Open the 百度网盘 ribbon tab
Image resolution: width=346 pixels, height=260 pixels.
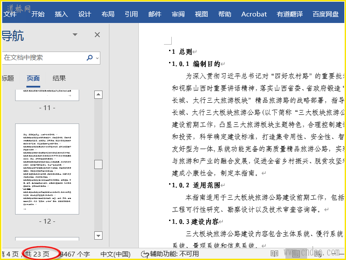326,14
